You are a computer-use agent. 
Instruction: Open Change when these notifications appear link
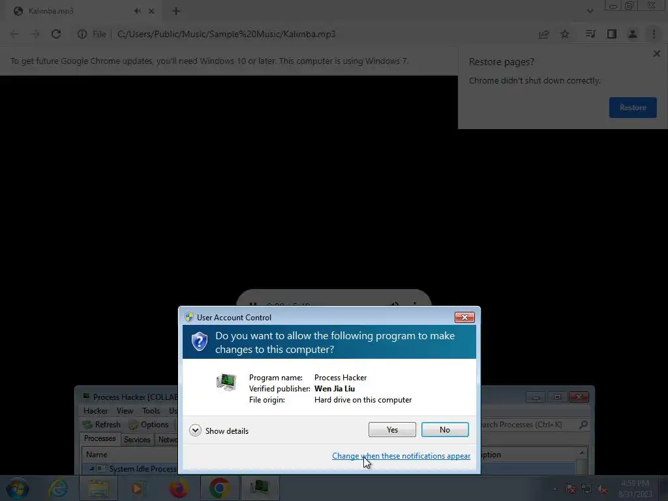click(401, 456)
